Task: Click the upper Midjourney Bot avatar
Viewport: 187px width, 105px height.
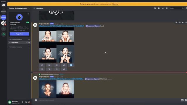Action: pyautogui.click(x=35, y=25)
